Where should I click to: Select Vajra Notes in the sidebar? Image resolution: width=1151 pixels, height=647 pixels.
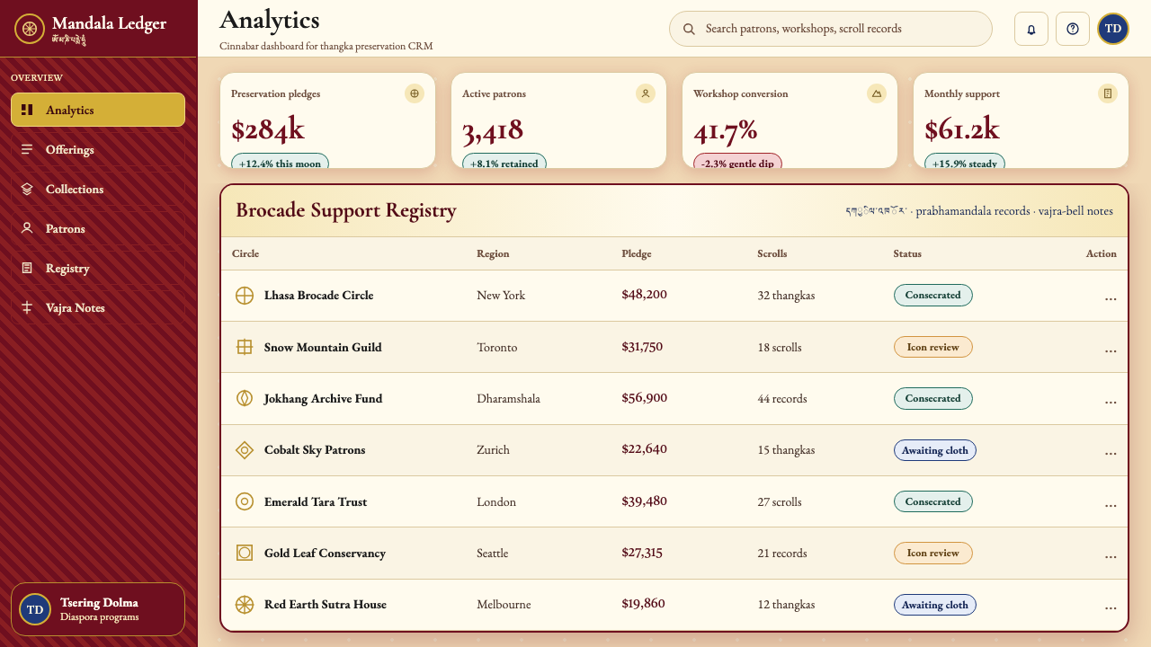pos(98,307)
